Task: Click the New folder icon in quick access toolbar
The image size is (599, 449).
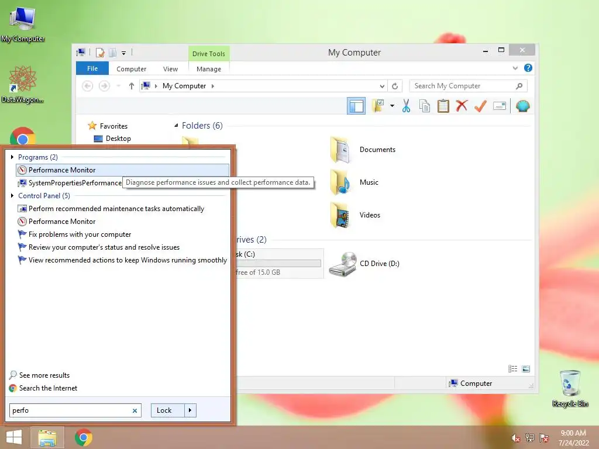Action: 113,52
